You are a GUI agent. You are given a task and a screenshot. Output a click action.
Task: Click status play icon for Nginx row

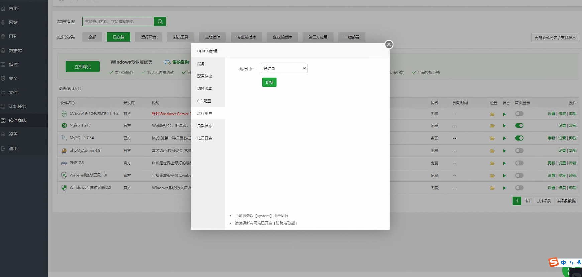[504, 126]
